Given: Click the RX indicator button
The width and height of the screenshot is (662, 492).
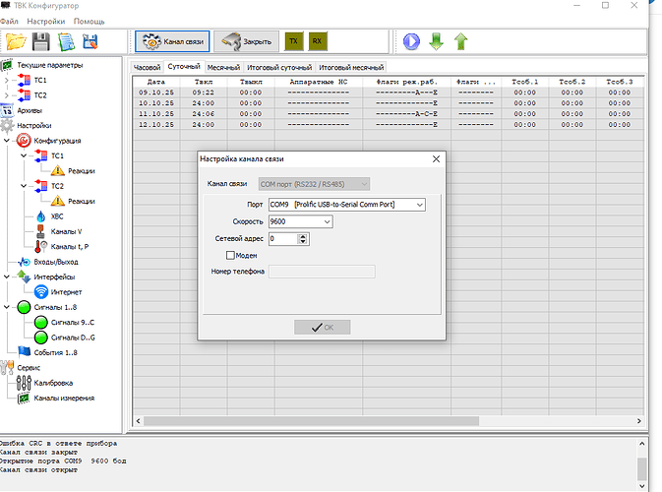Looking at the screenshot, I should coord(318,41).
